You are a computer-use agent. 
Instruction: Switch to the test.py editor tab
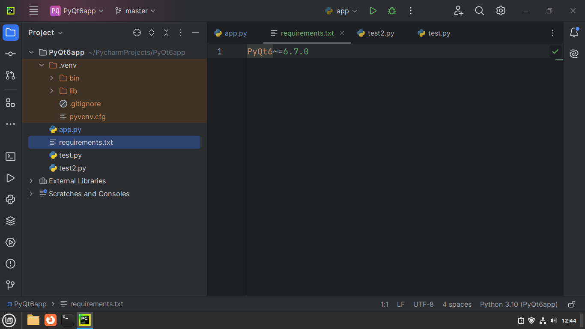[x=434, y=33]
